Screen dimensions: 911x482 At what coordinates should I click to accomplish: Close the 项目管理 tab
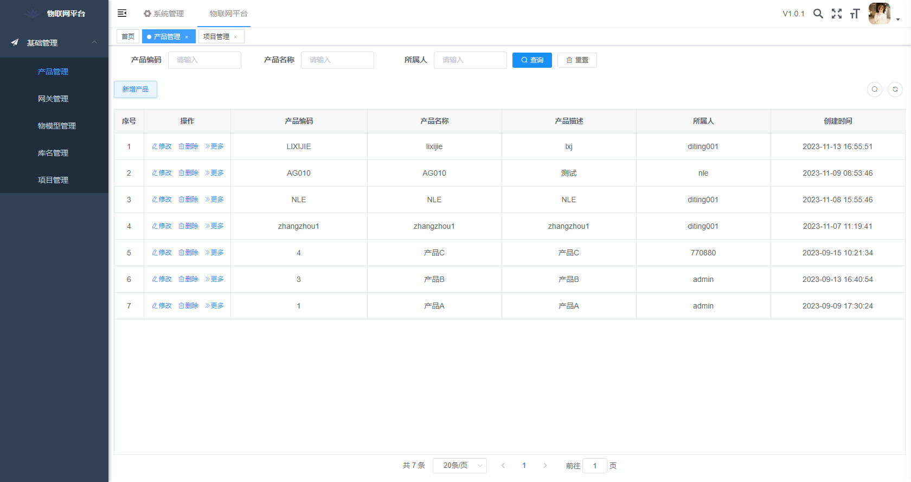(x=235, y=37)
